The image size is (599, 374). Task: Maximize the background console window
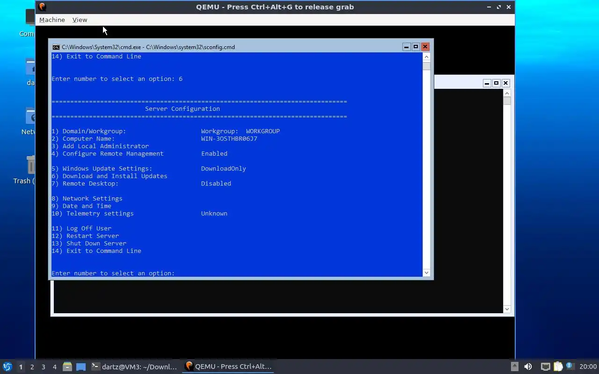click(496, 83)
